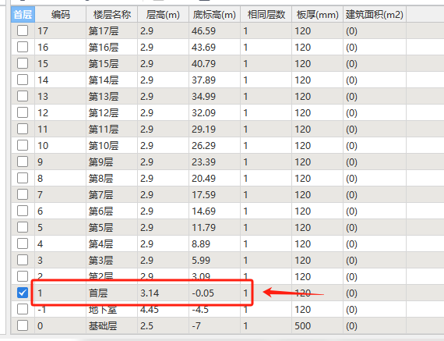Click building area (0) in 基础层 row
This screenshot has height=341, width=444.
(351, 326)
